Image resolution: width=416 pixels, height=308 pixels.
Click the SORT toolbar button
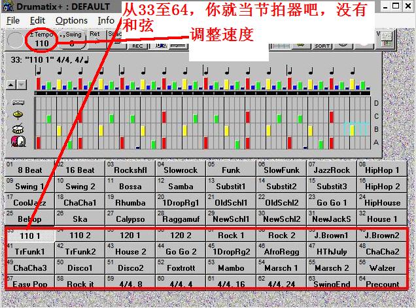coord(322,46)
